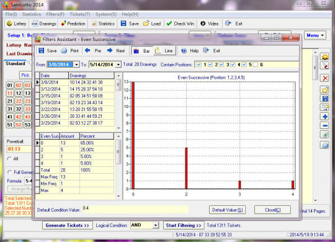
Task: Click the Powerball numbers field 03 13
Action: pos(20,149)
